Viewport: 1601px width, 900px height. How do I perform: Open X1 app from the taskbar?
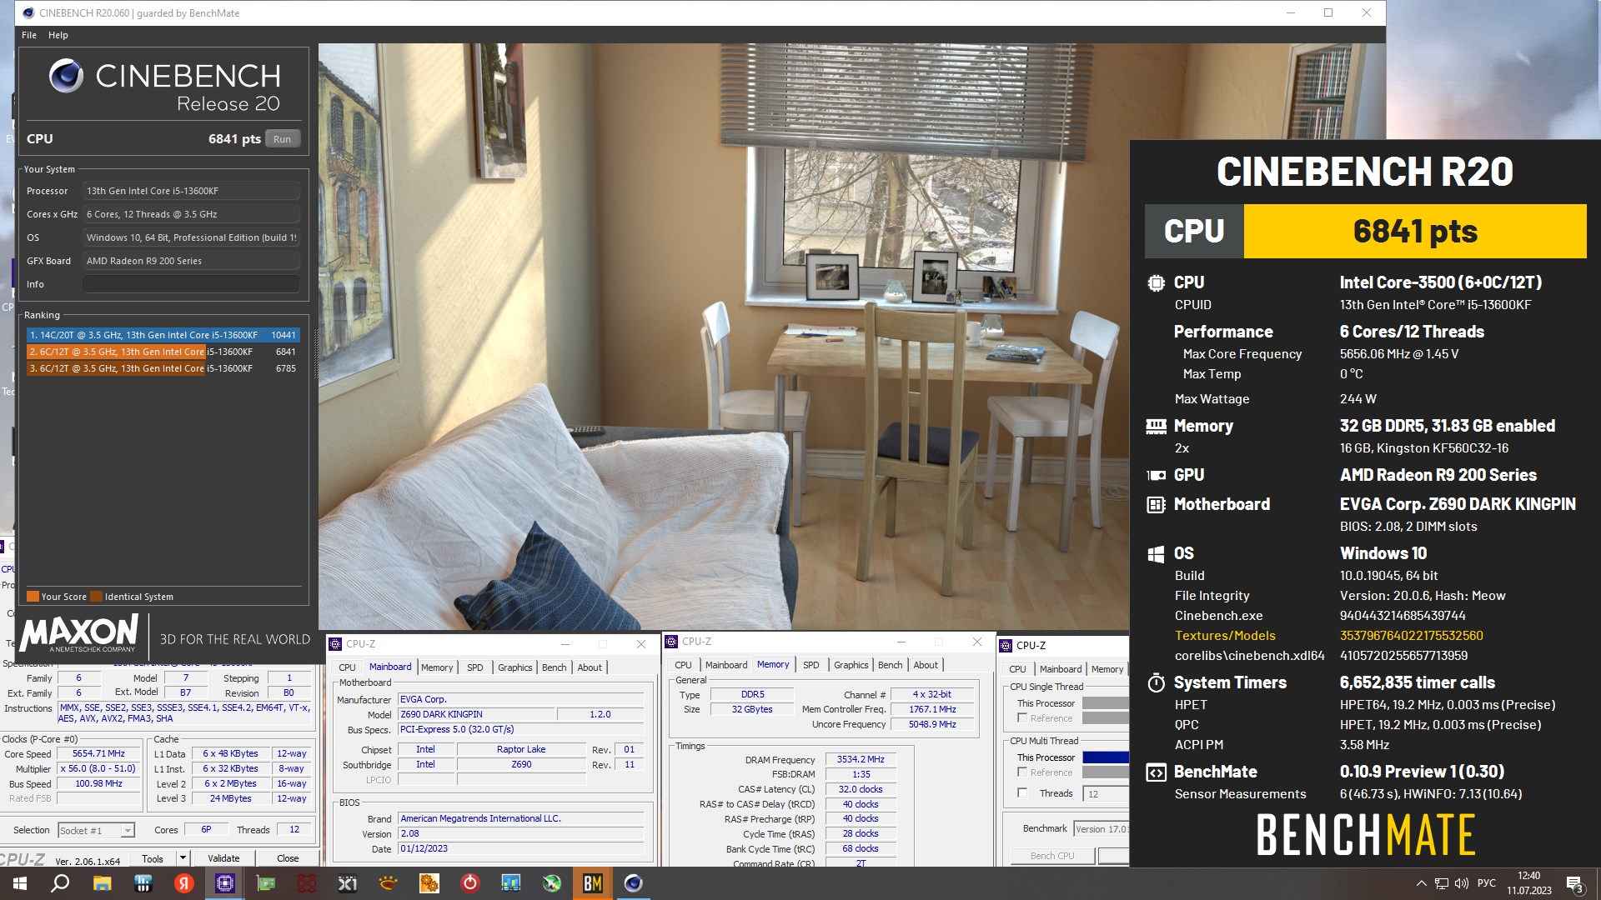[x=347, y=883]
